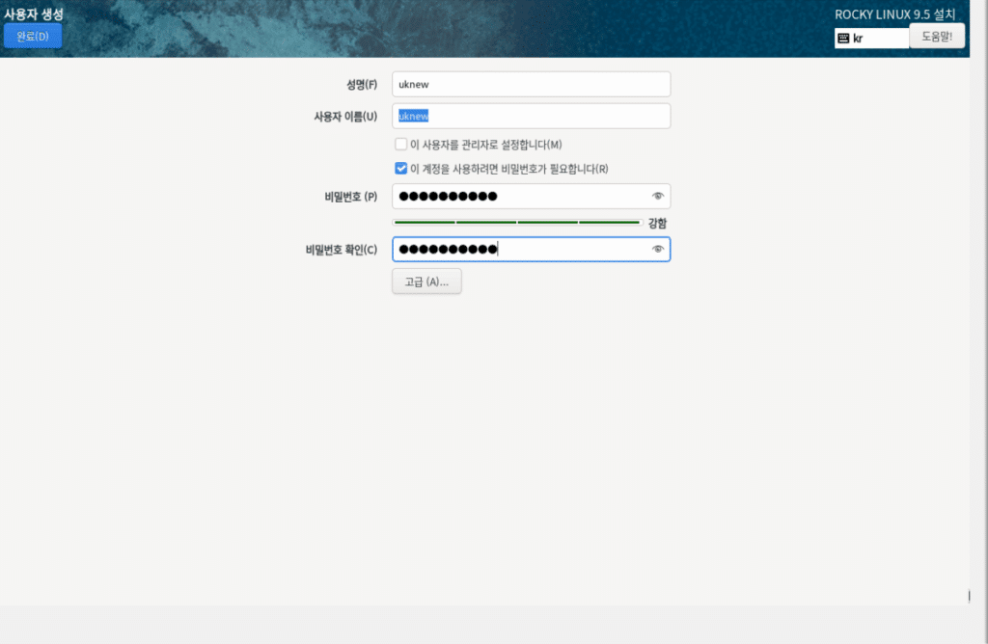Focus the 비밀번호 (P) password field

point(531,197)
